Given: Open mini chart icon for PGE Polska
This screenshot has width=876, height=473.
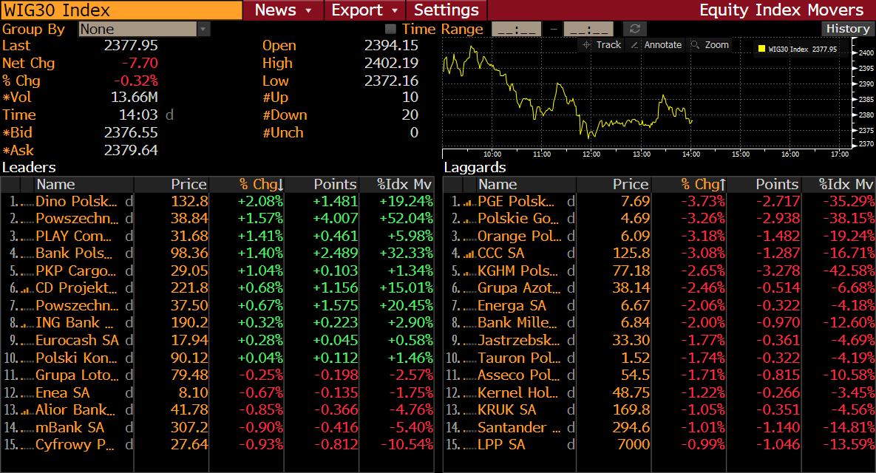Looking at the screenshot, I should coord(469,203).
